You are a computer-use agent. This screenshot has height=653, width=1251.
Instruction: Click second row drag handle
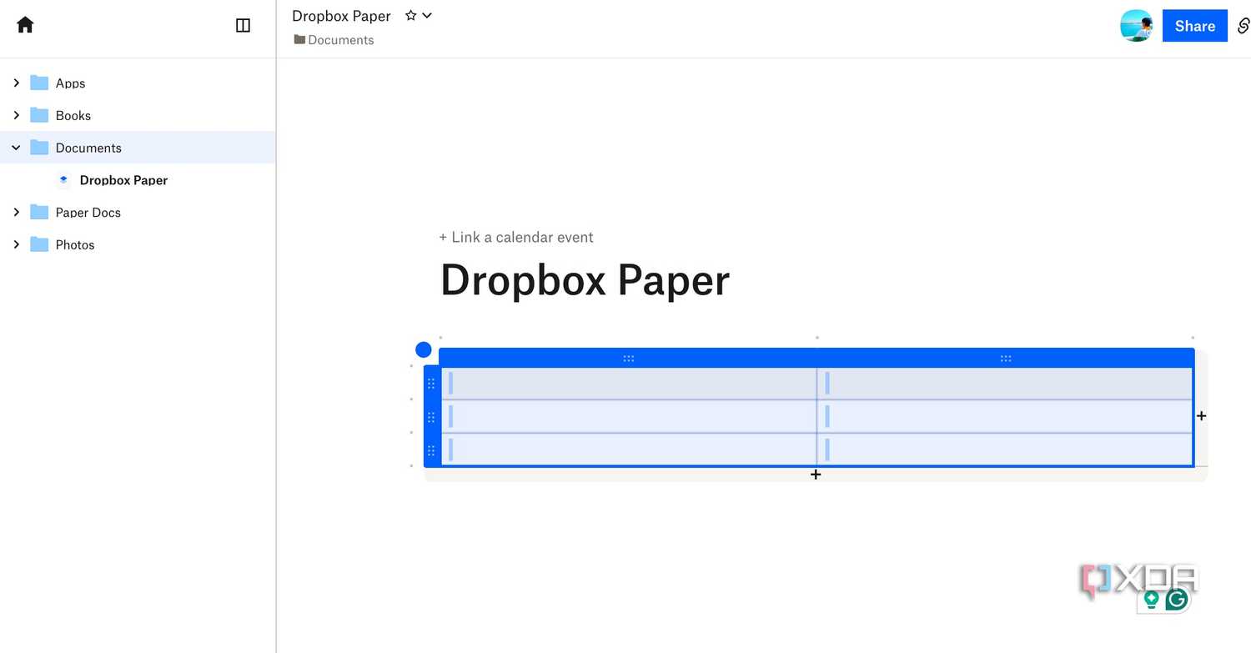[431, 417]
